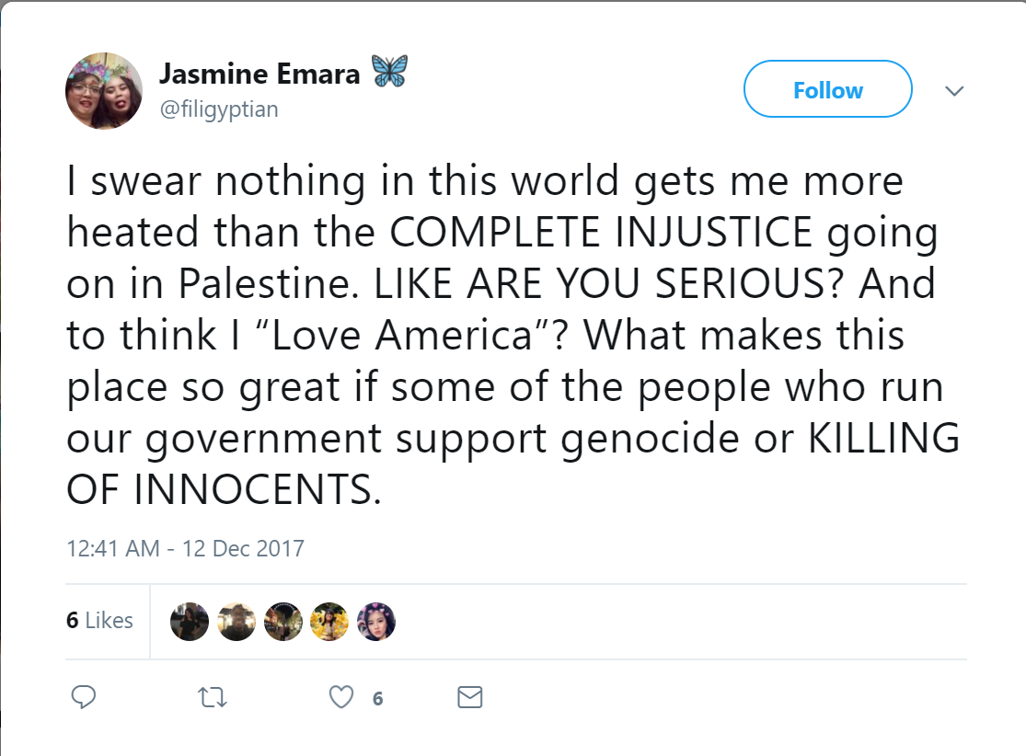The height and width of the screenshot is (756, 1026).
Task: Open third liker's avatar in likes row
Action: (x=282, y=622)
